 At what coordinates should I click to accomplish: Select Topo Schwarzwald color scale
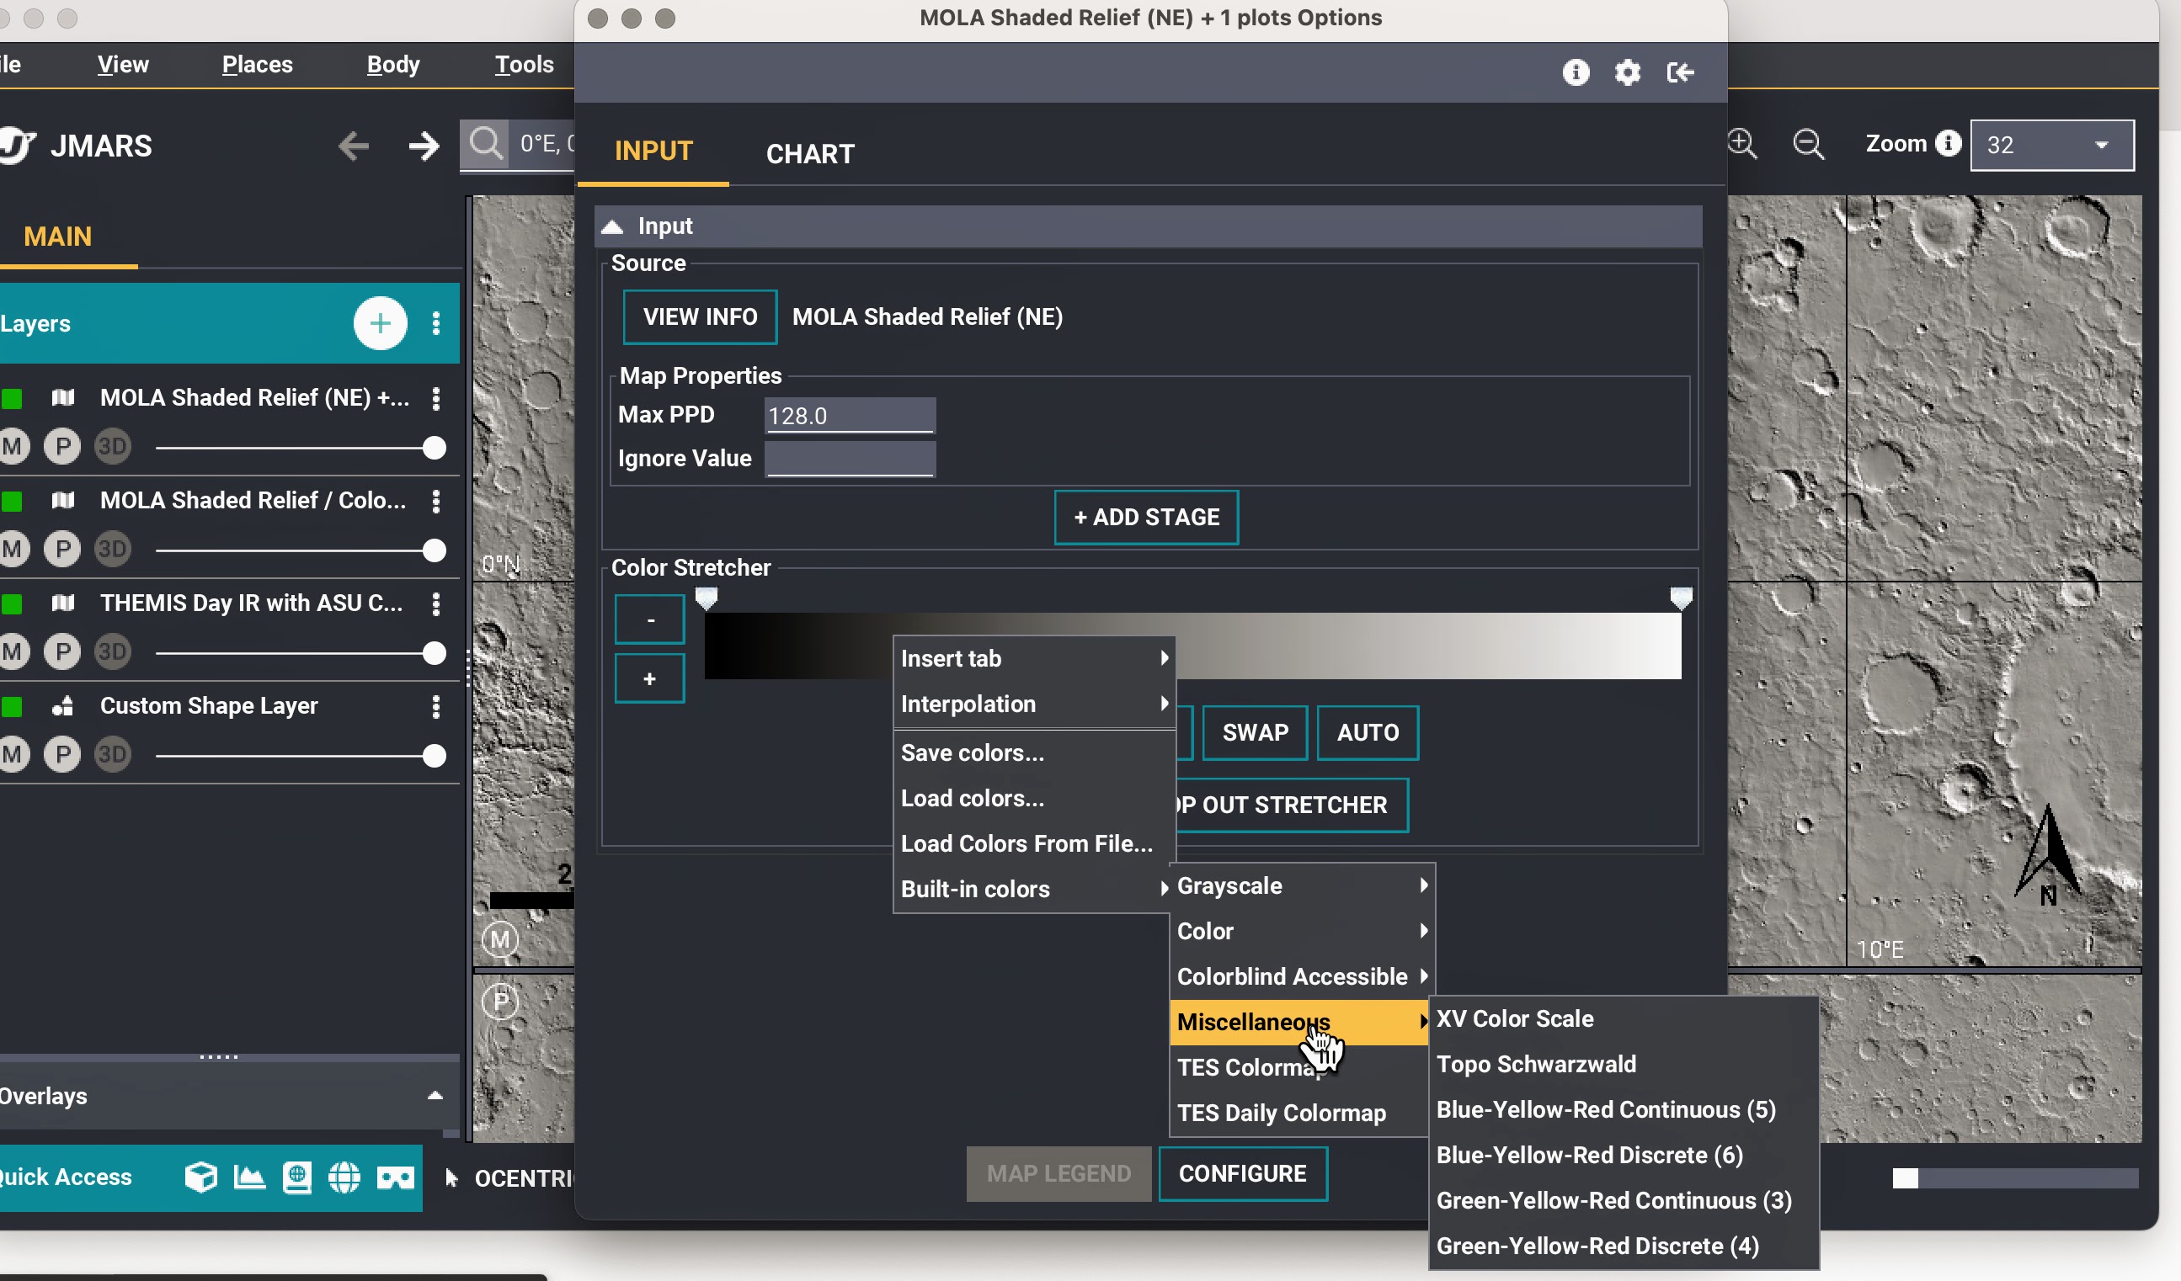(x=1622, y=1065)
